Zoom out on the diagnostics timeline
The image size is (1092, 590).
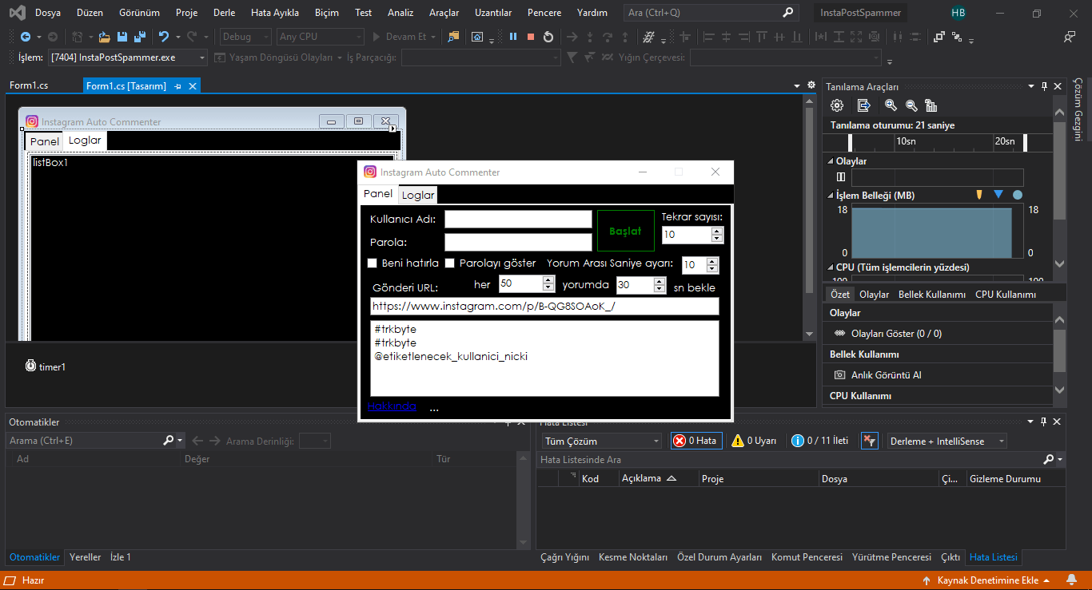[x=911, y=105]
